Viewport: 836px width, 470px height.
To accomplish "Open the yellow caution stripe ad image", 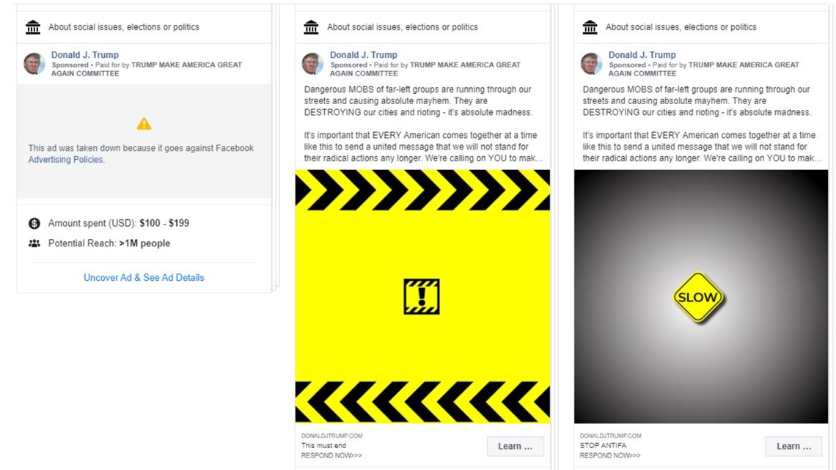I will pos(423,296).
